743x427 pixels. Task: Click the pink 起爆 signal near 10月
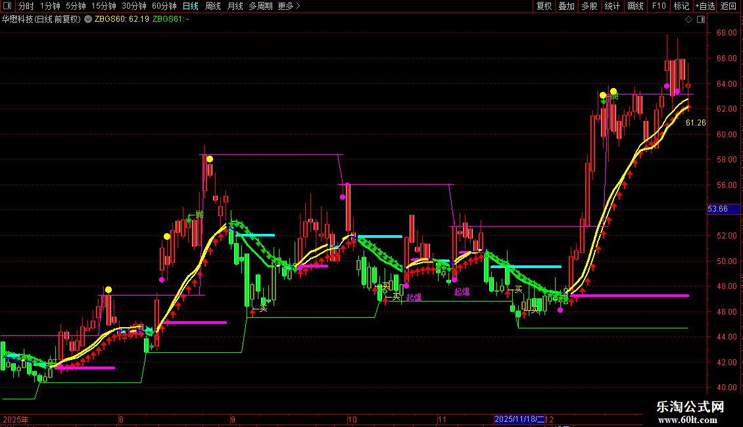(414, 298)
